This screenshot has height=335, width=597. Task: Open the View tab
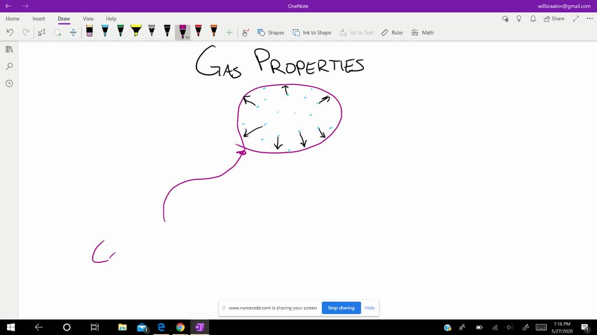[x=88, y=19]
